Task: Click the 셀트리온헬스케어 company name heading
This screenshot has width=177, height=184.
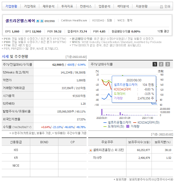Action: click(x=20, y=21)
